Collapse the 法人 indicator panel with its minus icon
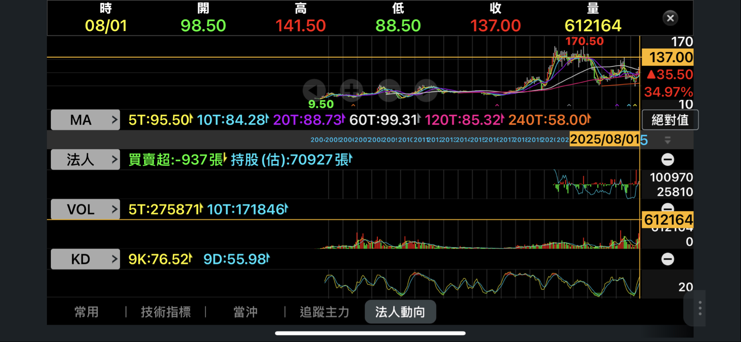This screenshot has height=342, width=741. [668, 160]
